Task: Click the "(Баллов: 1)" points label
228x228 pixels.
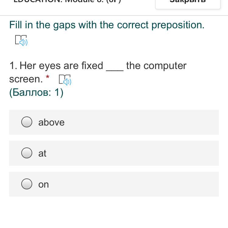Action: (x=36, y=92)
